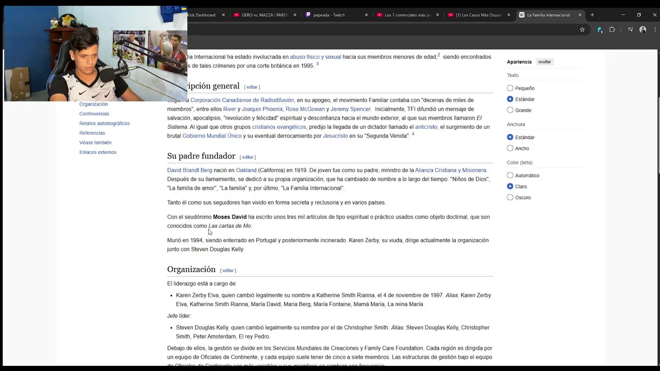Open the Chrome three-dot menu

[654, 29]
